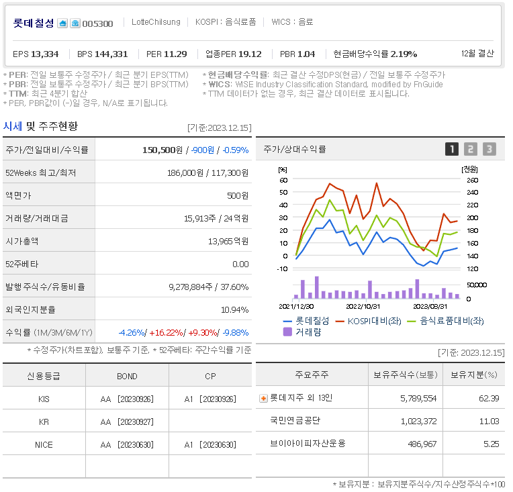
Task: Select 국민연금공단 ownership 11.03
Action: [x=489, y=422]
